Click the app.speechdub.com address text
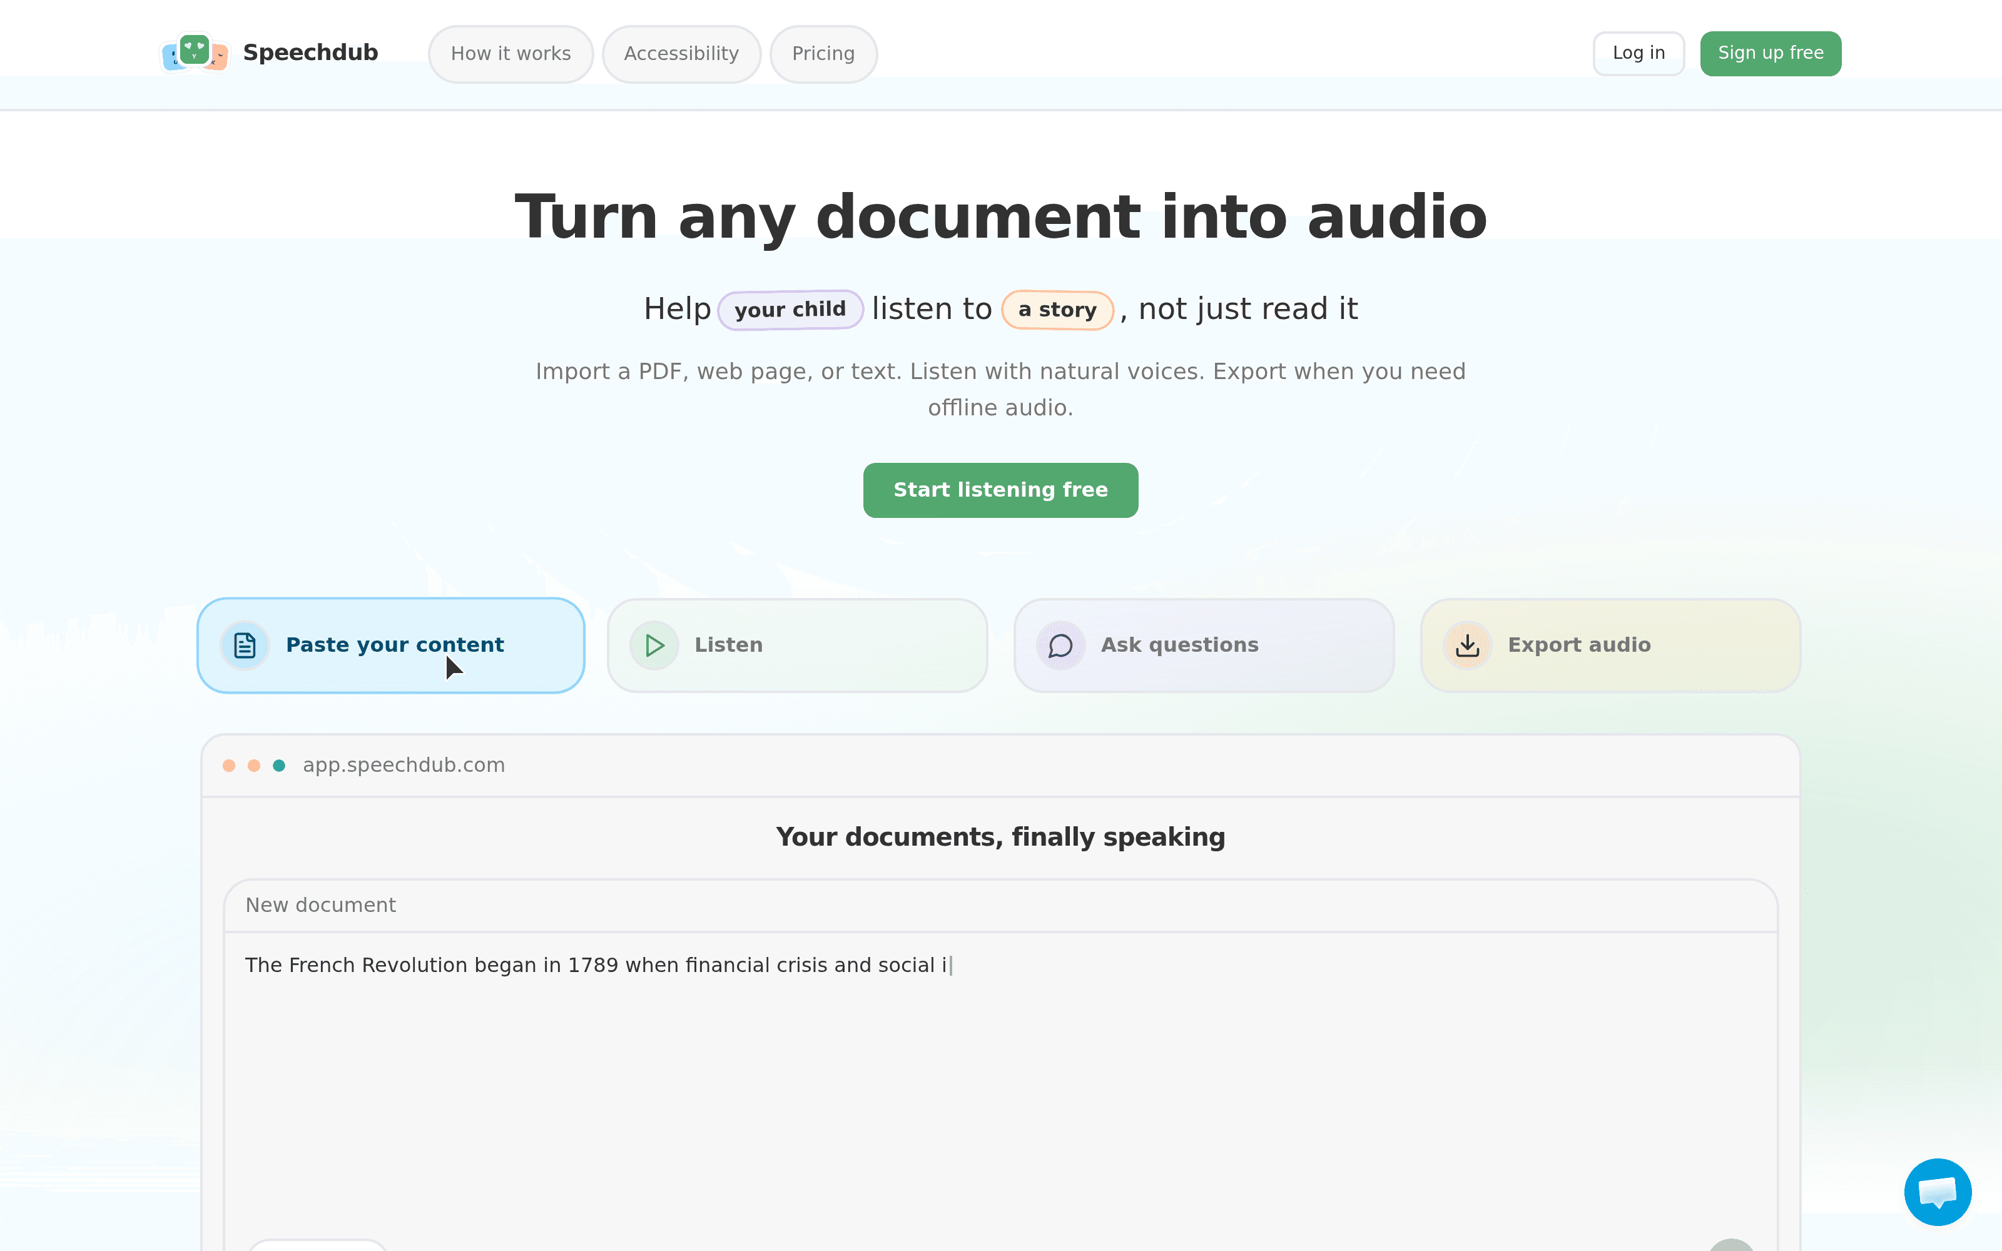 click(404, 766)
